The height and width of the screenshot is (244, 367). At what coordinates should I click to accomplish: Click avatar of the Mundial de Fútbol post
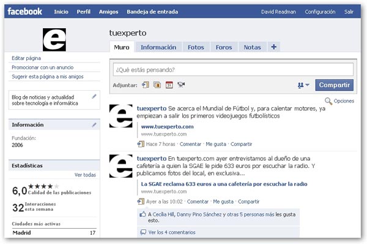point(120,116)
